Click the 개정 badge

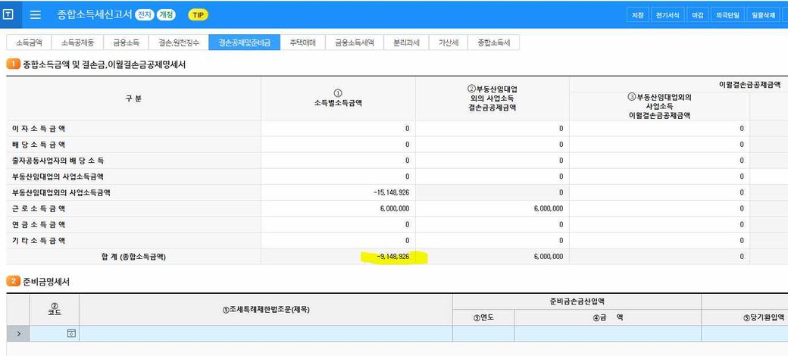tap(166, 15)
